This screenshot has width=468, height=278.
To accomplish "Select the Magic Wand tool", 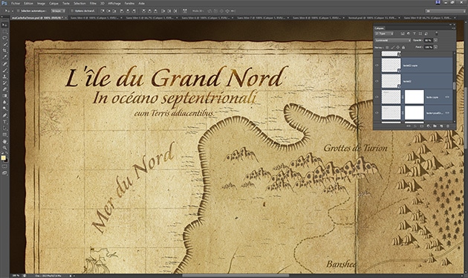I will click(4, 44).
